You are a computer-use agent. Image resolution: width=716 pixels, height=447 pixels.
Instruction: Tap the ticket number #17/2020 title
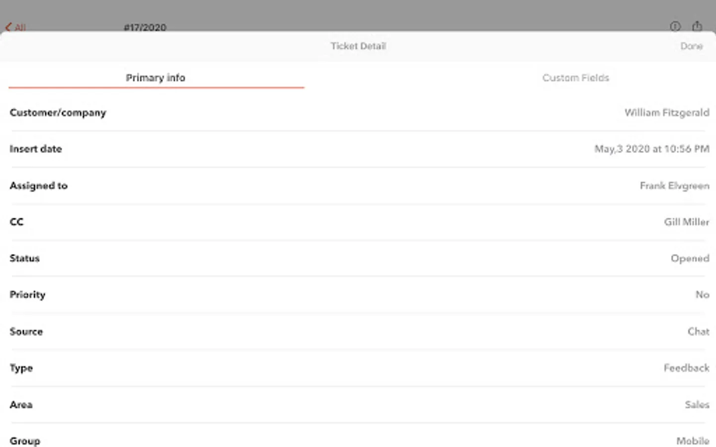[145, 27]
